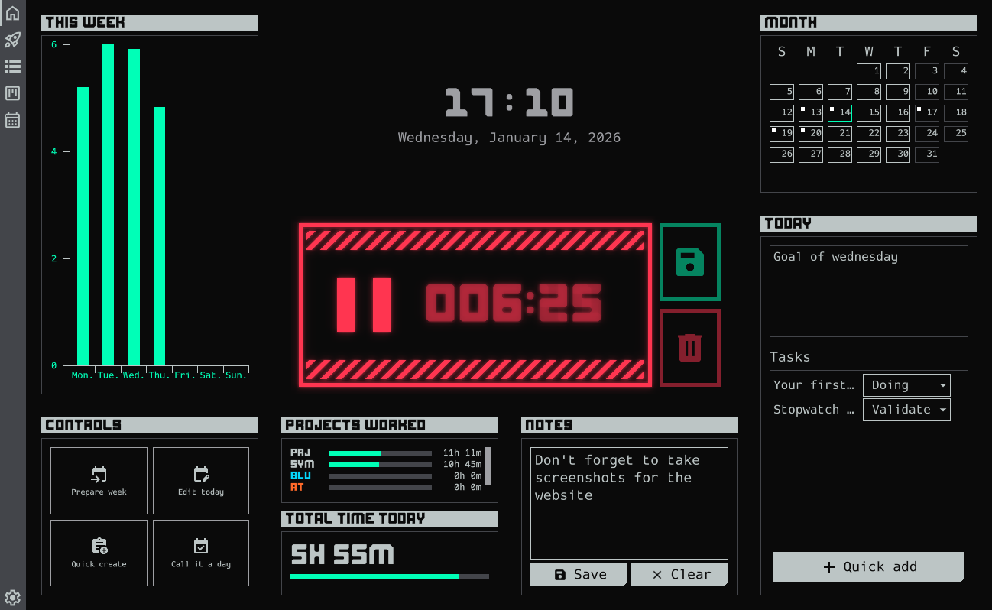Open the list view sidebar icon
Viewport: 992px width, 610px height.
(12, 67)
